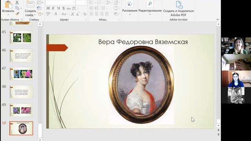Select the Format Painter brush icon
The image size is (251, 141).
click(x=17, y=14)
